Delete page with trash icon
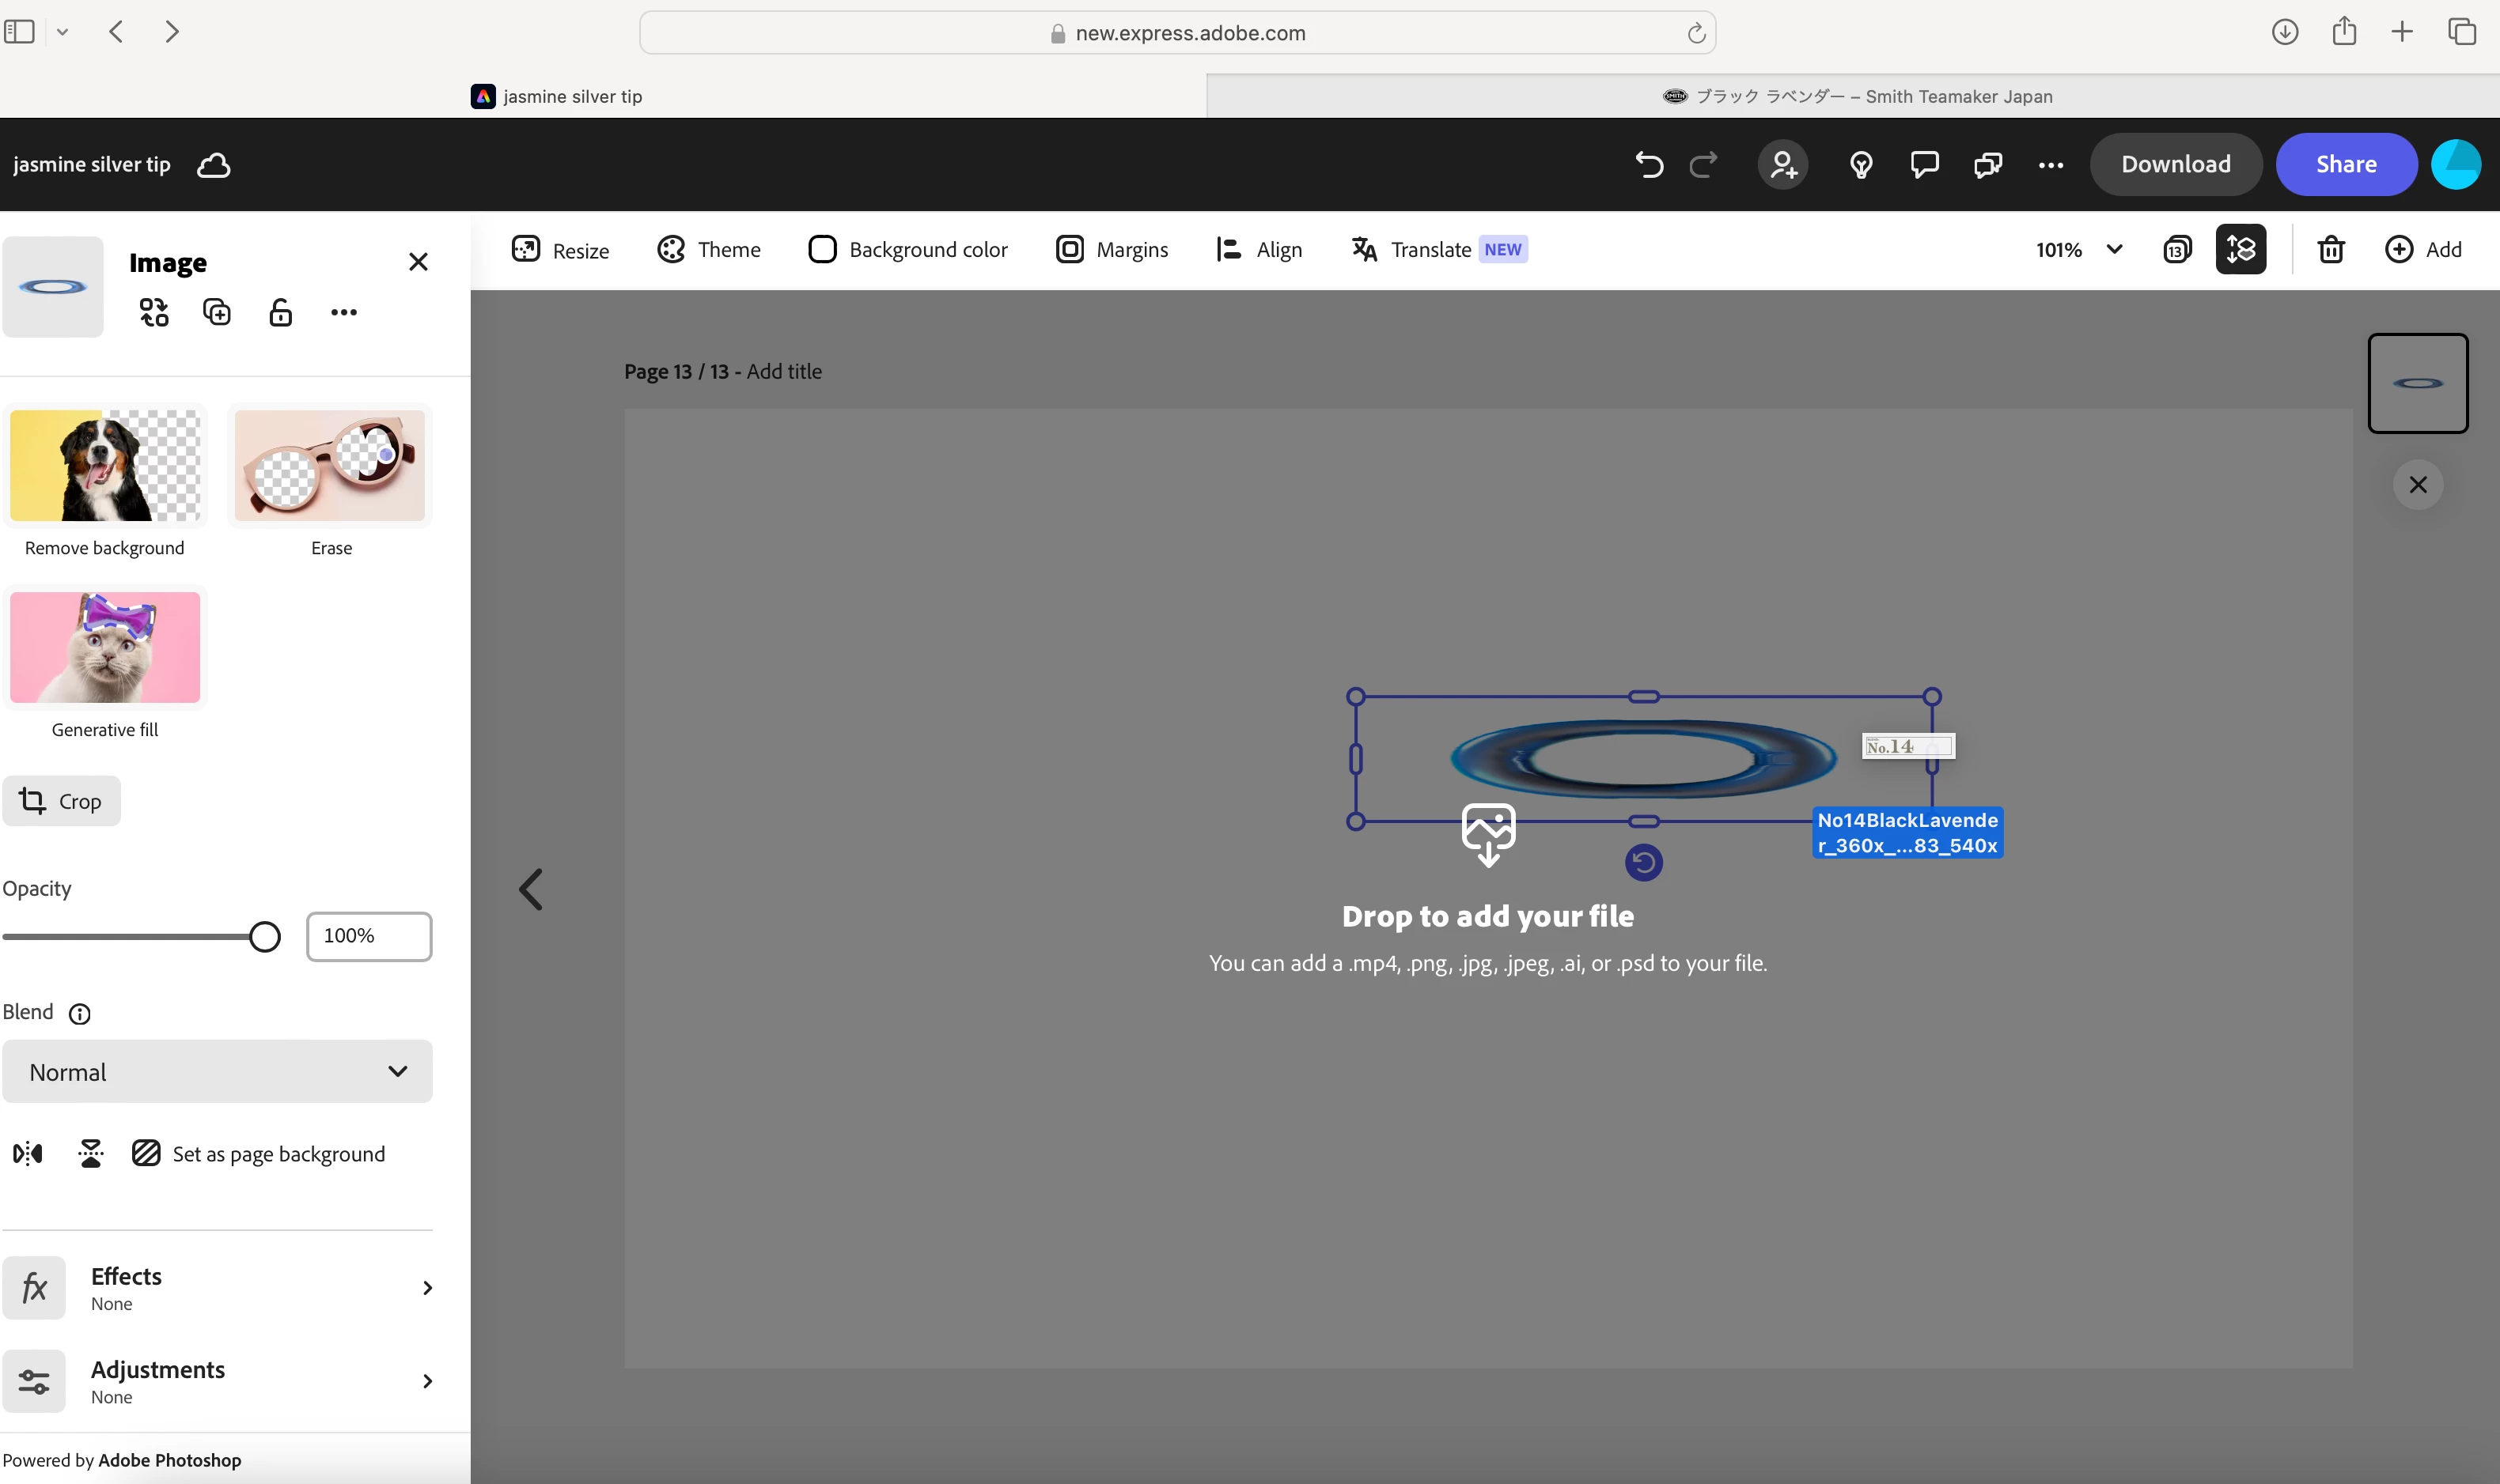The image size is (2500, 1484). [x=2331, y=249]
